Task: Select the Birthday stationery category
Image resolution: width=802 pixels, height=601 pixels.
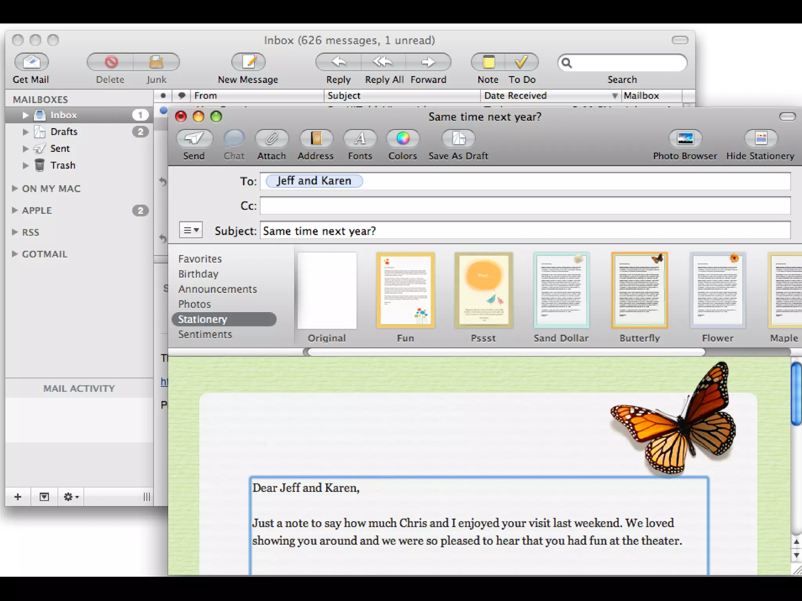Action: coord(198,274)
